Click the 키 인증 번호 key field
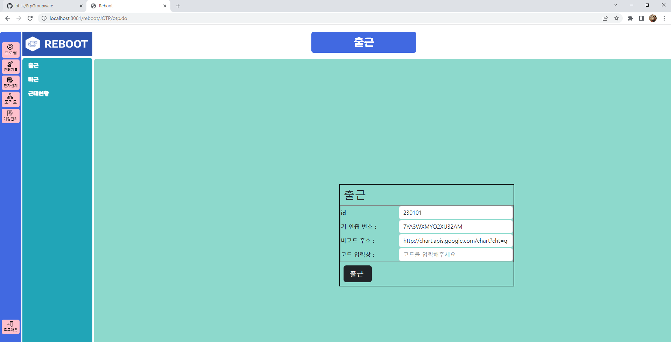Screen dimensions: 671x342 coord(456,227)
